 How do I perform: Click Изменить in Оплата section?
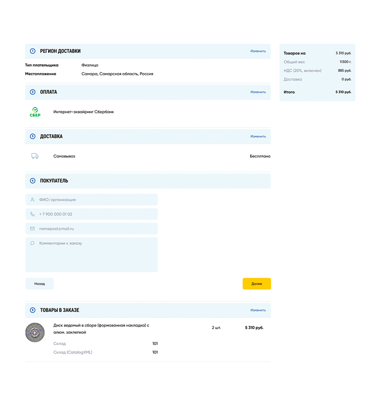pos(258,92)
